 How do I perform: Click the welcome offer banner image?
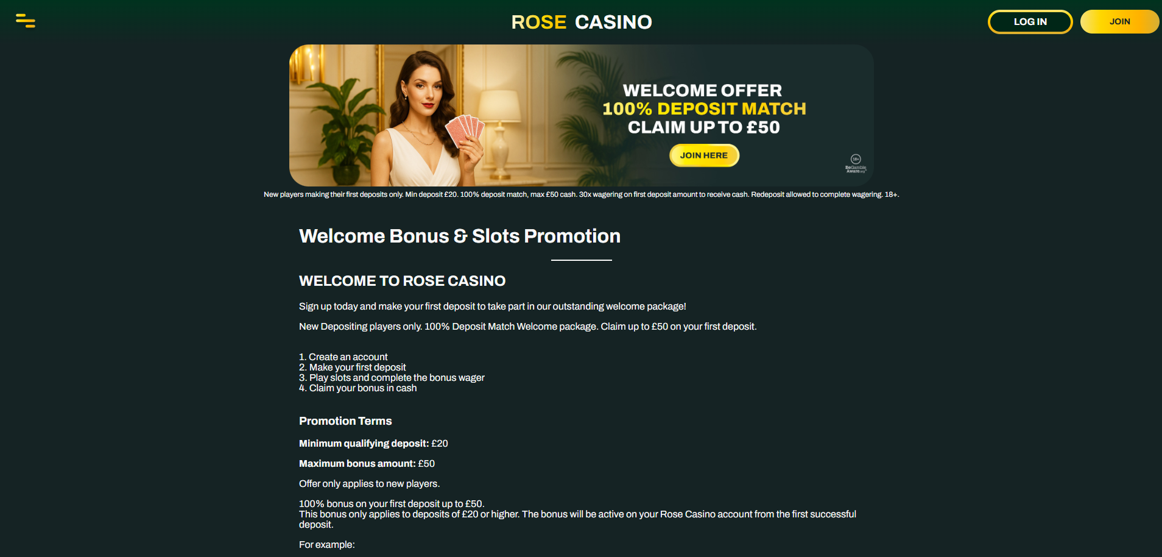(x=581, y=115)
